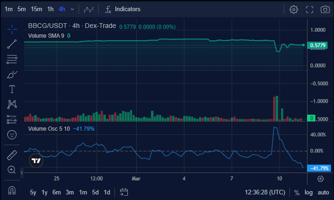
Task: Open timezone menu at 12:36:28 (UTC)
Action: coord(265,193)
